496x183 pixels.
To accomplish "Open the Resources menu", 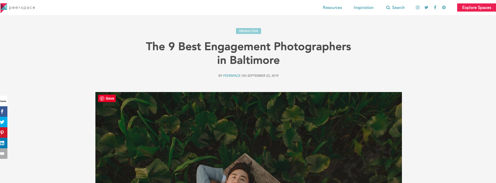I will click(x=332, y=8).
